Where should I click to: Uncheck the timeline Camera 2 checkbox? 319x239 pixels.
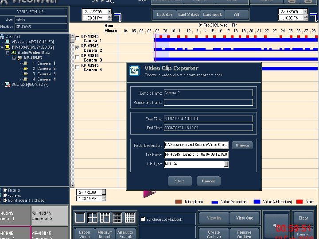tap(77, 48)
